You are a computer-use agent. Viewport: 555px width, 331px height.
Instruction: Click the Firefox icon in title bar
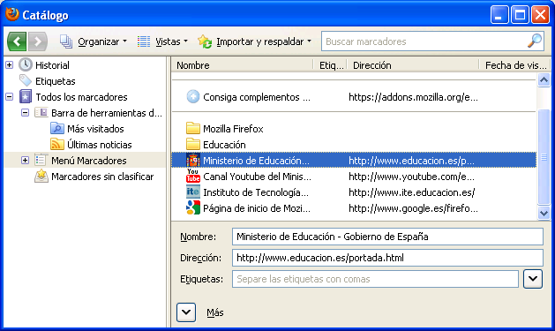[11, 14]
